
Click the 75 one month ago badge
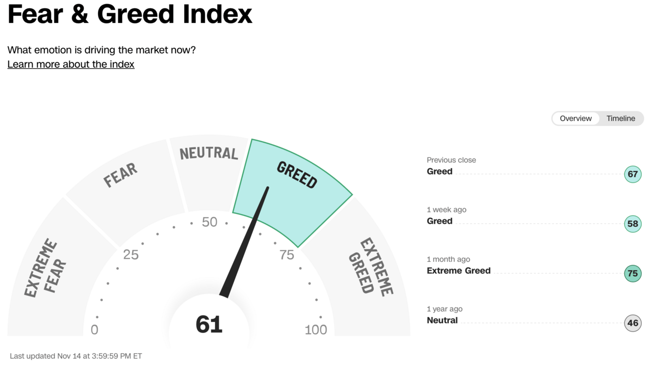click(x=632, y=273)
